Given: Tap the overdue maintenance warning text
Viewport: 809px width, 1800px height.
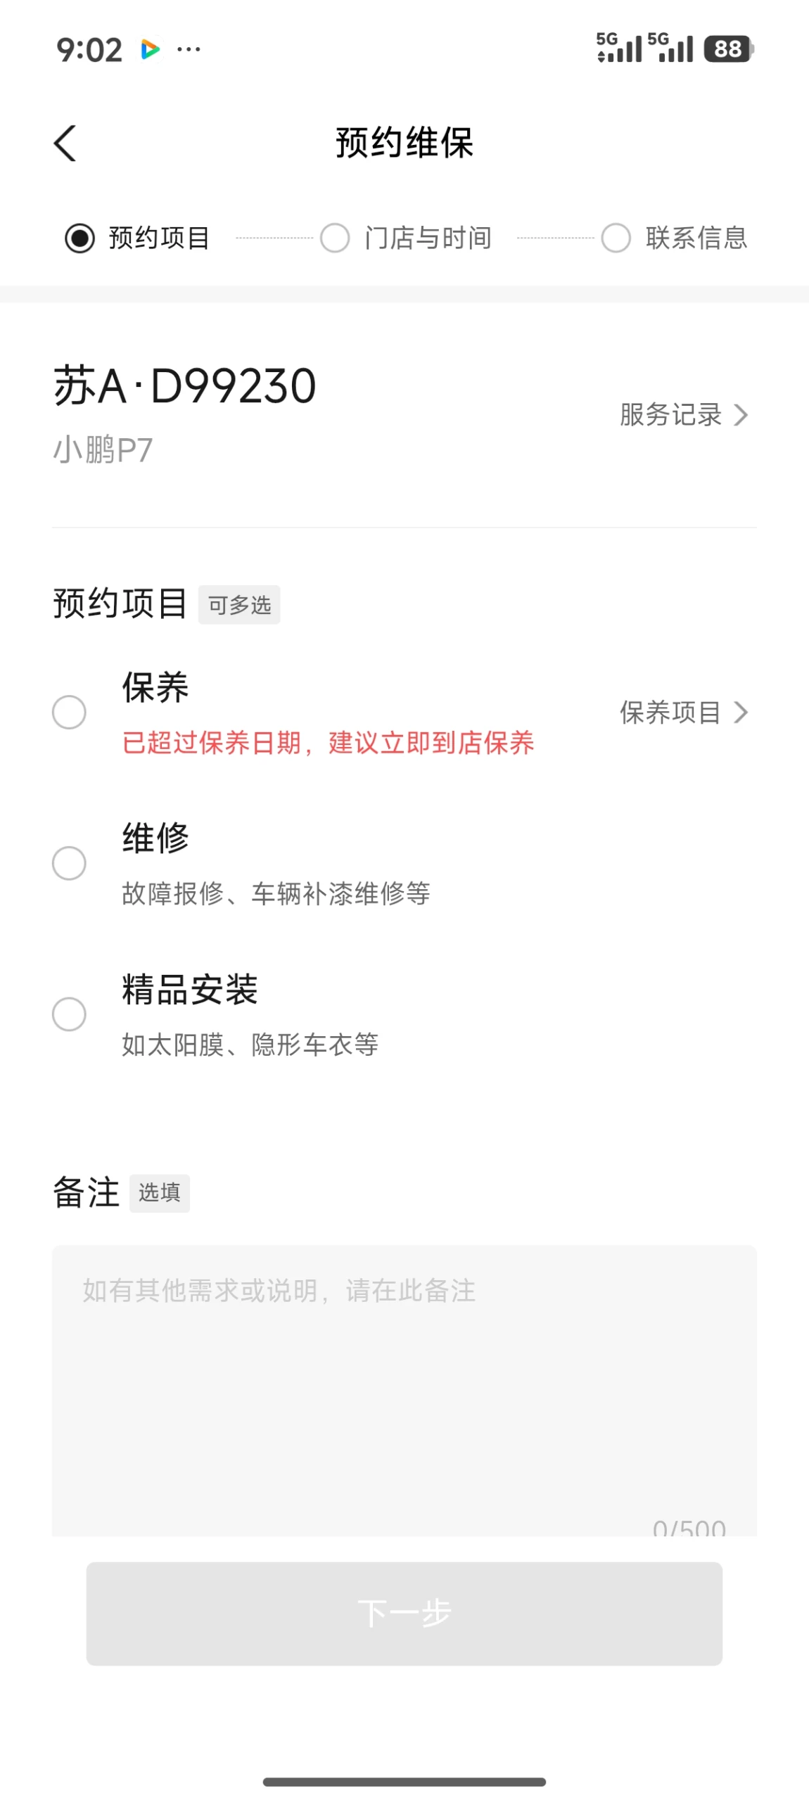Looking at the screenshot, I should click(x=328, y=742).
